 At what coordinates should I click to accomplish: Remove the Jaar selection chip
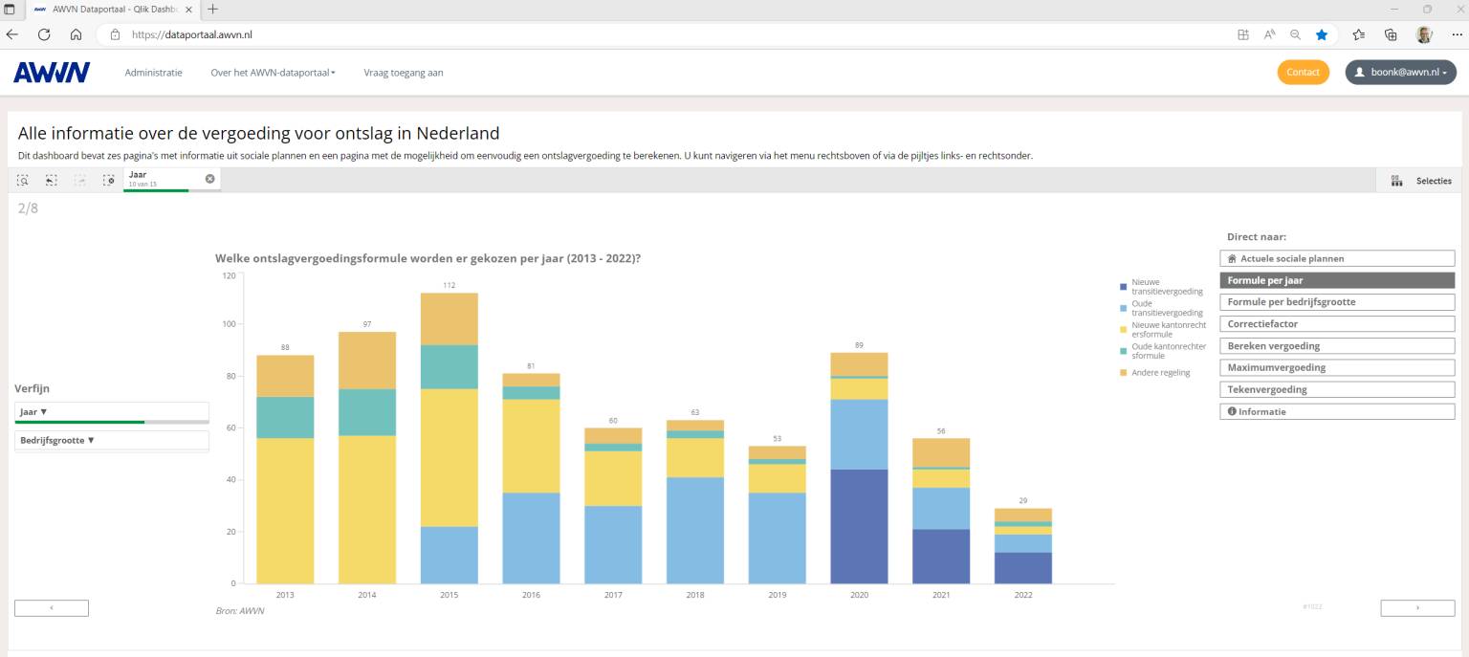[209, 179]
